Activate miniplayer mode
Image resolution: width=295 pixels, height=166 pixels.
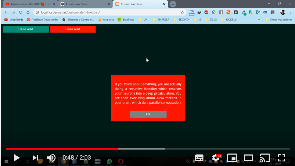(x=232, y=158)
